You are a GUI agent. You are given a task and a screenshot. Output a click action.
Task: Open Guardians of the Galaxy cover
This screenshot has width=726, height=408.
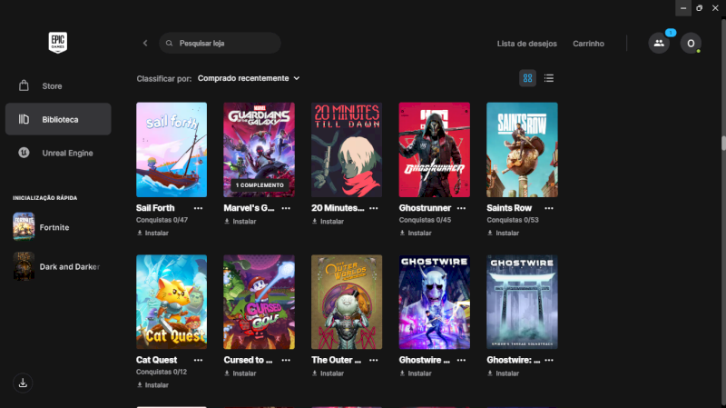259,150
